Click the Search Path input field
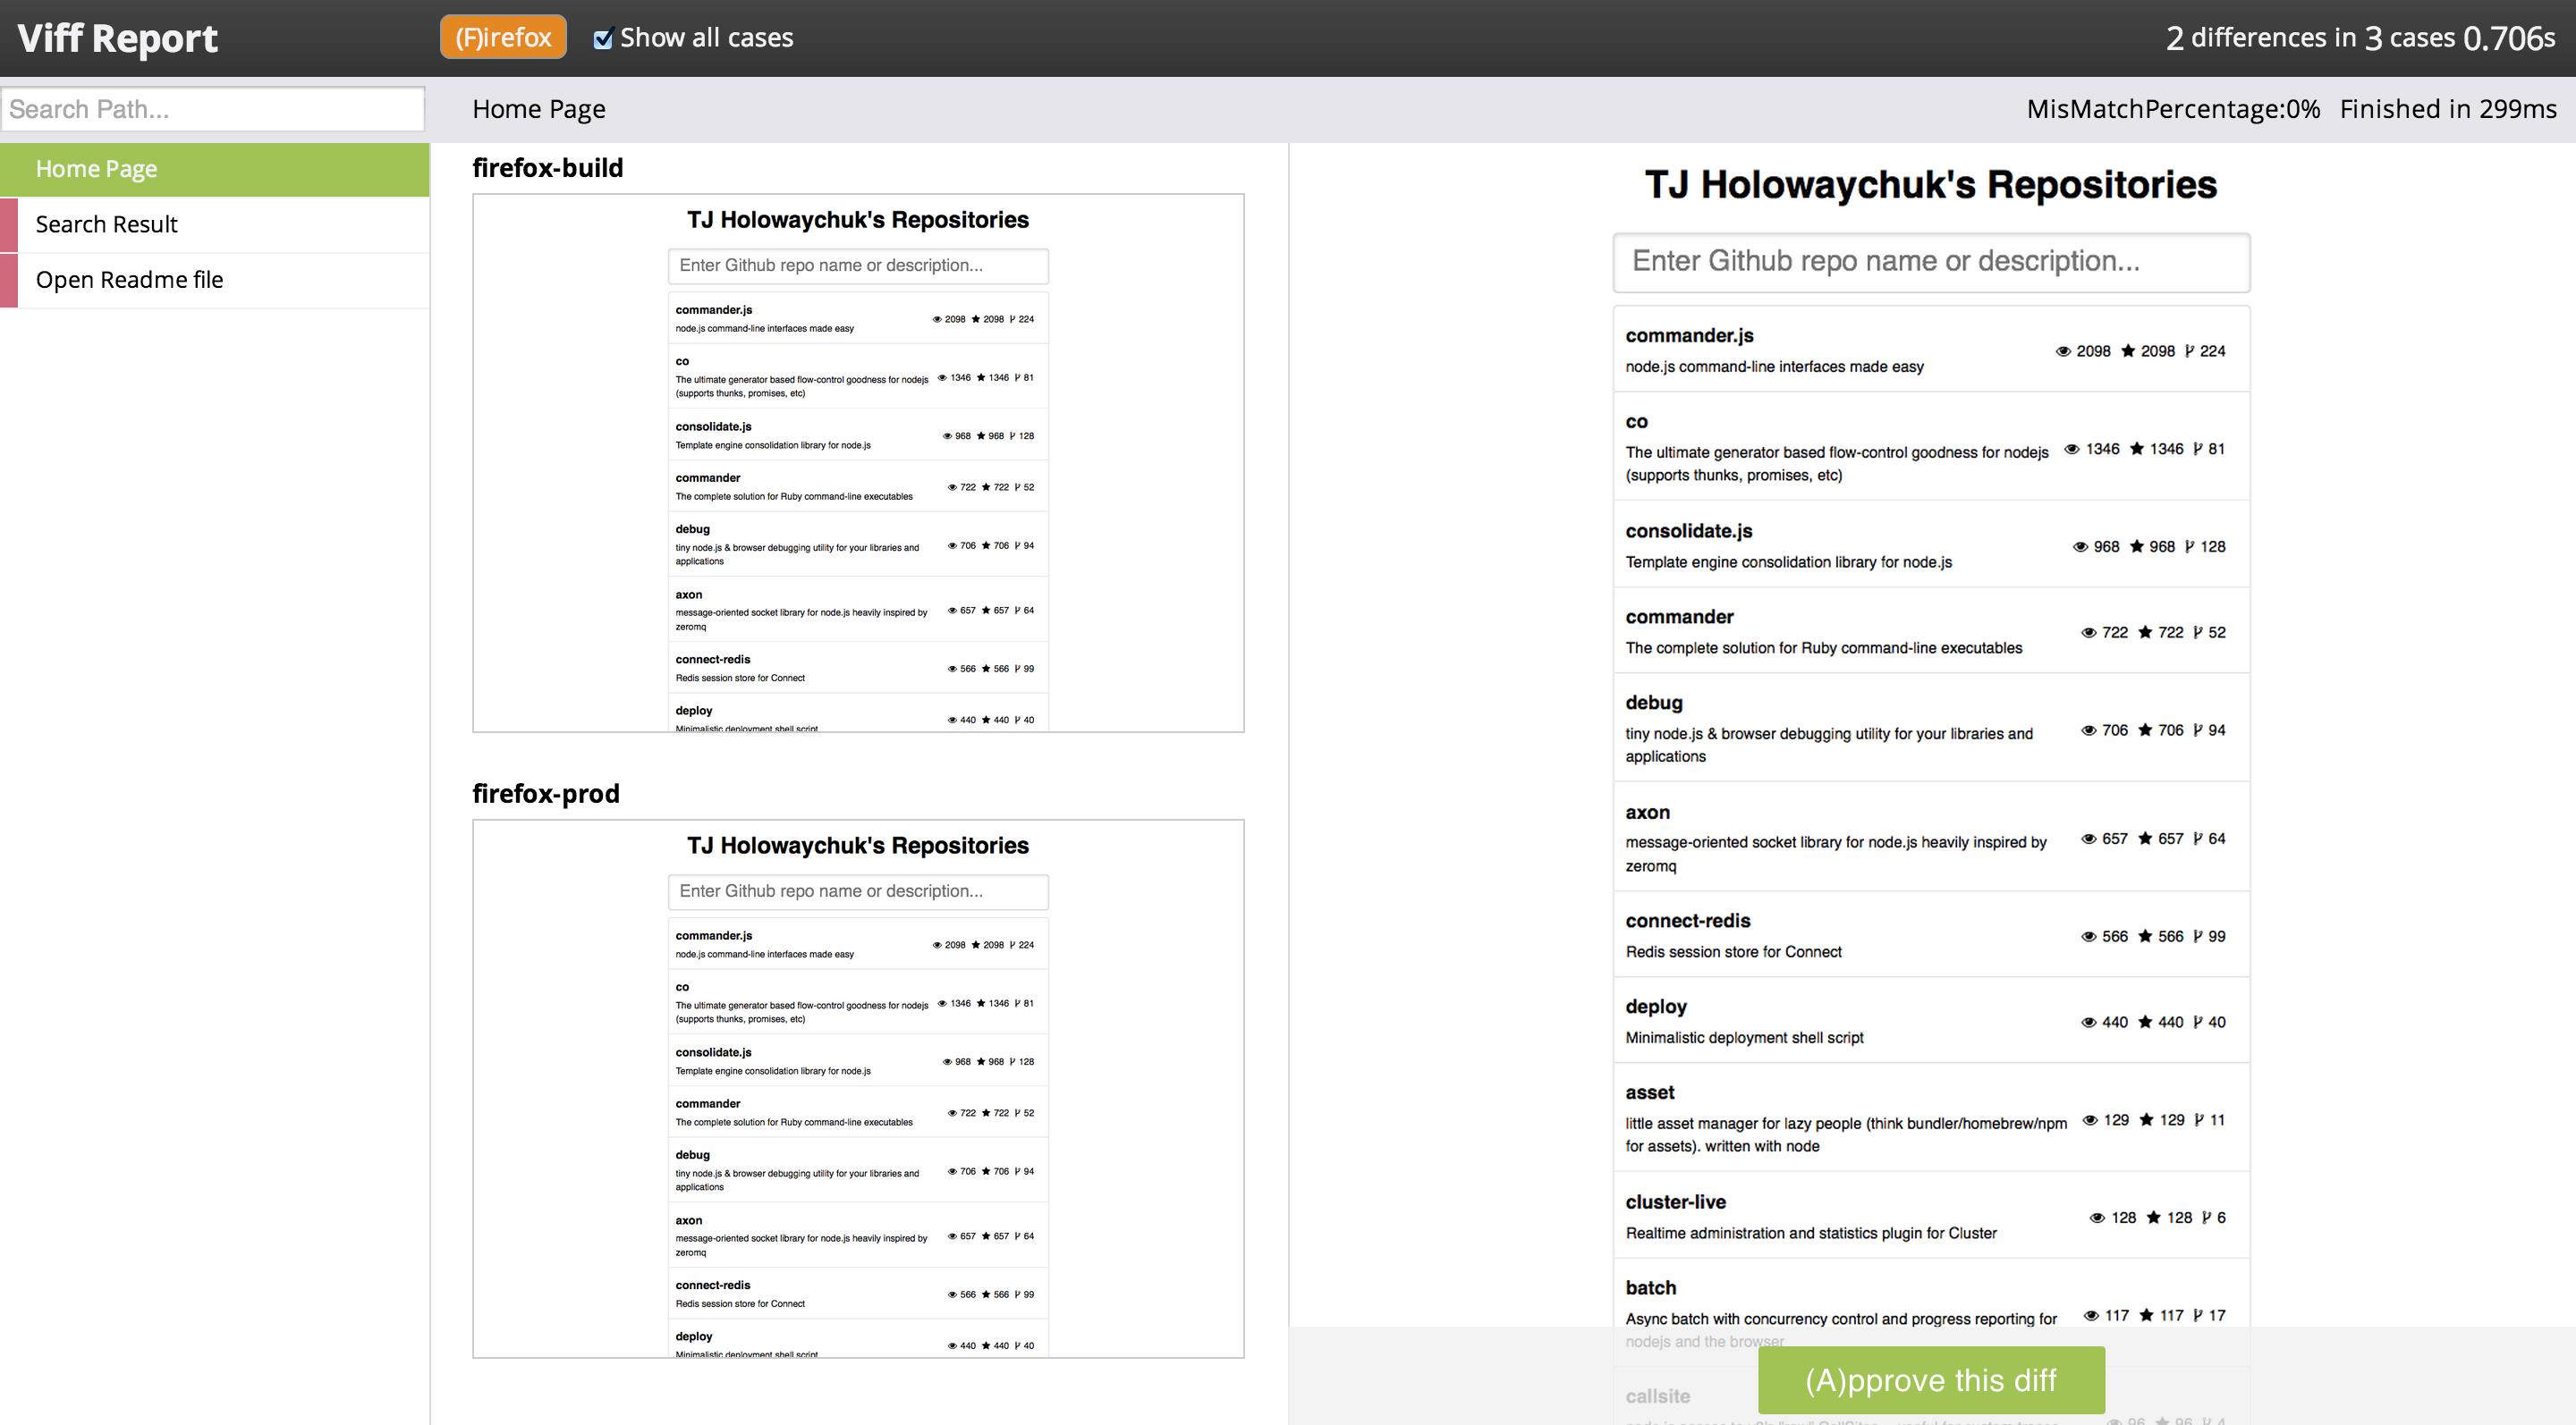The height and width of the screenshot is (1425, 2576). (213, 109)
